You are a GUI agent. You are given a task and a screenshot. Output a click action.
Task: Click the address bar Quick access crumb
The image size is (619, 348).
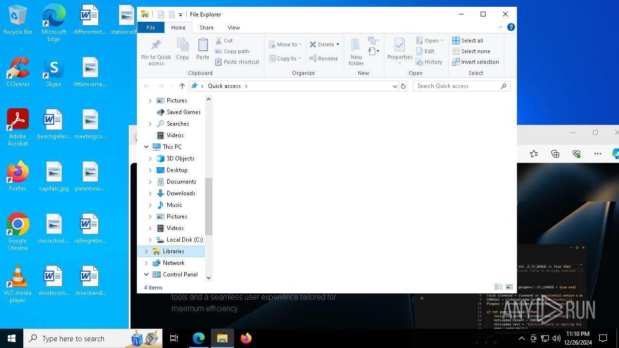click(224, 86)
